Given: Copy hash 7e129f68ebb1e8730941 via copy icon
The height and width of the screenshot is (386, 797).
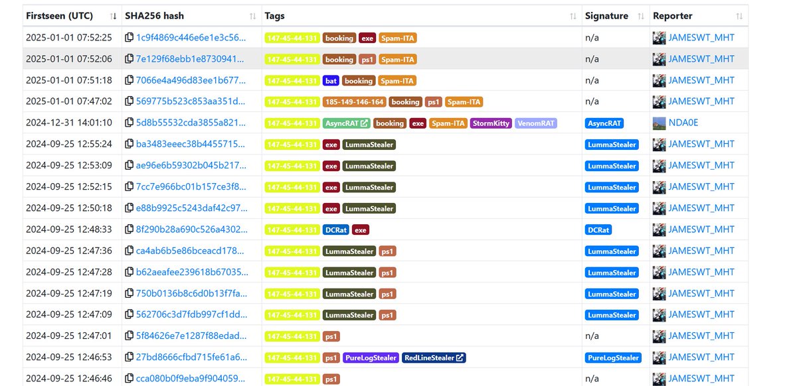Looking at the screenshot, I should tap(130, 59).
